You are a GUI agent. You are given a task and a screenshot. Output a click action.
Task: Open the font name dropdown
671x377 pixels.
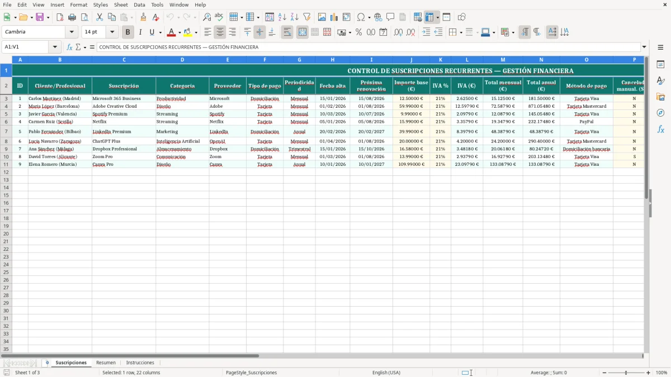point(72,32)
